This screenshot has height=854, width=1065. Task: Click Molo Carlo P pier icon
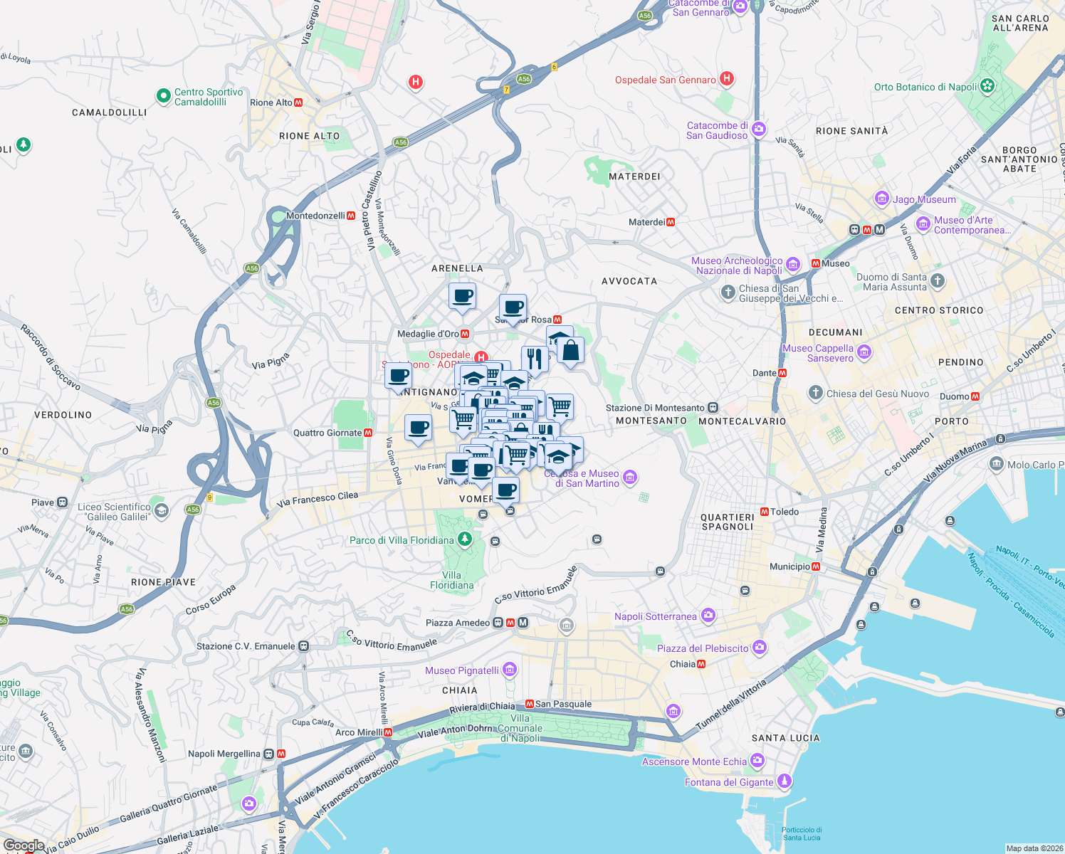tap(997, 464)
